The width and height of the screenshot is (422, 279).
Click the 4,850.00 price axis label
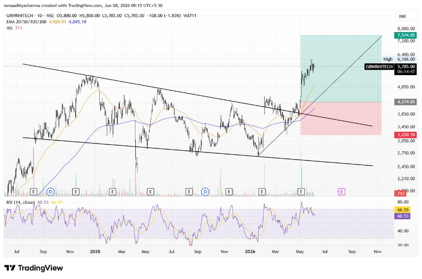(x=406, y=87)
